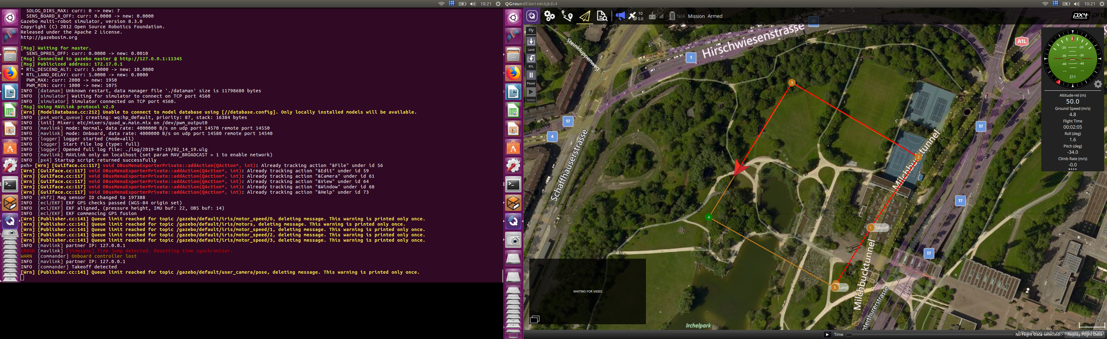1107x339 pixels.
Task: Open Gazebo icon in right dock
Action: (513, 203)
